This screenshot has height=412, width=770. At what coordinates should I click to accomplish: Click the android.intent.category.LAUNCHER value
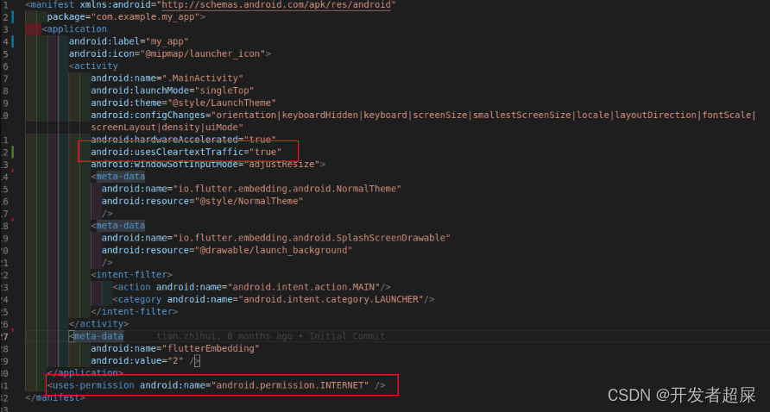click(331, 299)
